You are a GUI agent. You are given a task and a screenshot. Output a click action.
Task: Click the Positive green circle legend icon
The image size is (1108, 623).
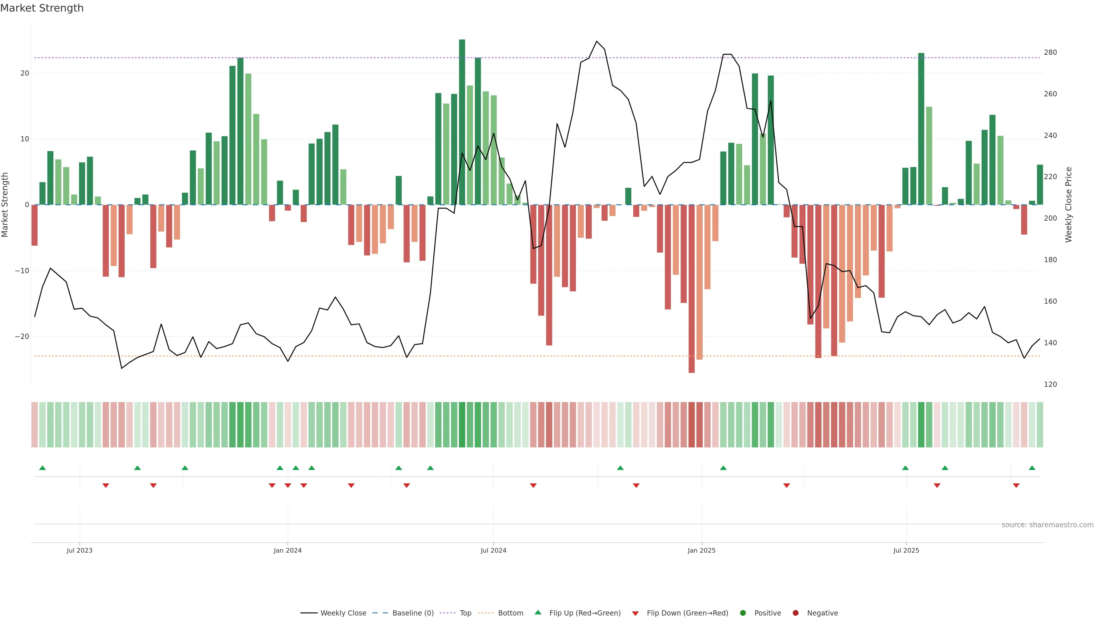[x=743, y=613]
